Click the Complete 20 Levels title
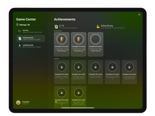Image resolution: width=155 pixels, height=116 pixels. point(62,74)
